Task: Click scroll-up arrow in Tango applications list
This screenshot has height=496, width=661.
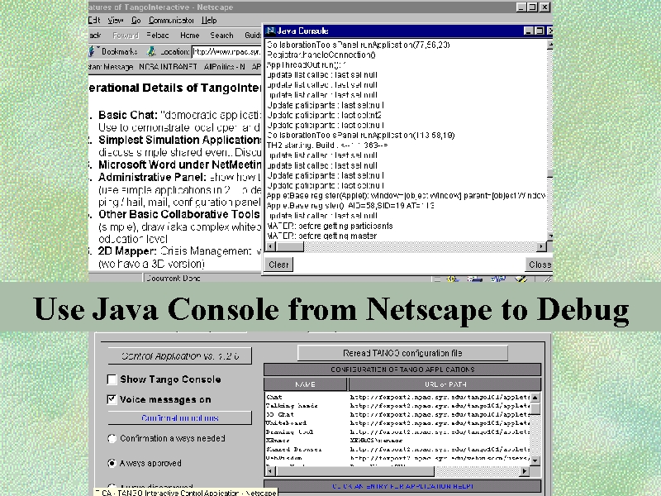Action: click(x=535, y=398)
